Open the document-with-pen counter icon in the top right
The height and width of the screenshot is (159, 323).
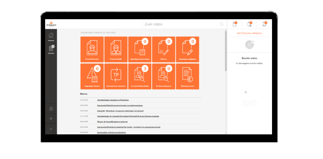[x=265, y=24]
